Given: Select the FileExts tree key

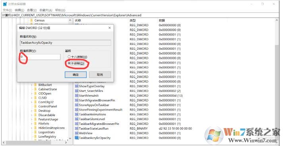Looking at the screenshot, I should (44, 124).
